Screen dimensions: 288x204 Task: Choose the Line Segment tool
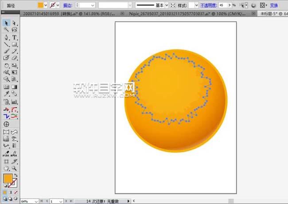click(6, 44)
